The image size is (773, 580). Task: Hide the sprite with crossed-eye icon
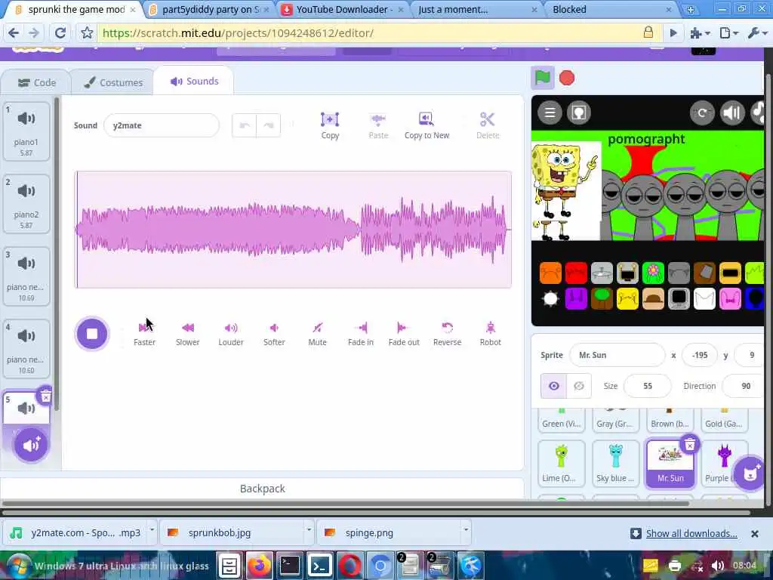579,386
